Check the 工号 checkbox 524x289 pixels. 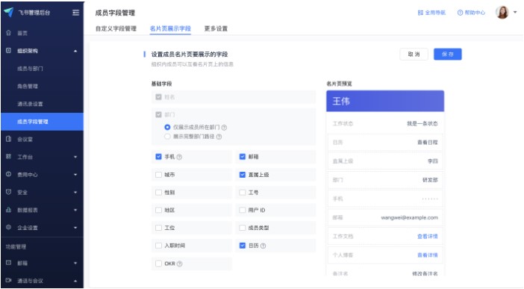[x=243, y=193]
